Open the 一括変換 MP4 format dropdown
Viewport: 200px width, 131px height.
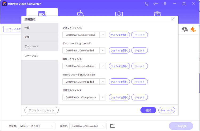[37, 126]
